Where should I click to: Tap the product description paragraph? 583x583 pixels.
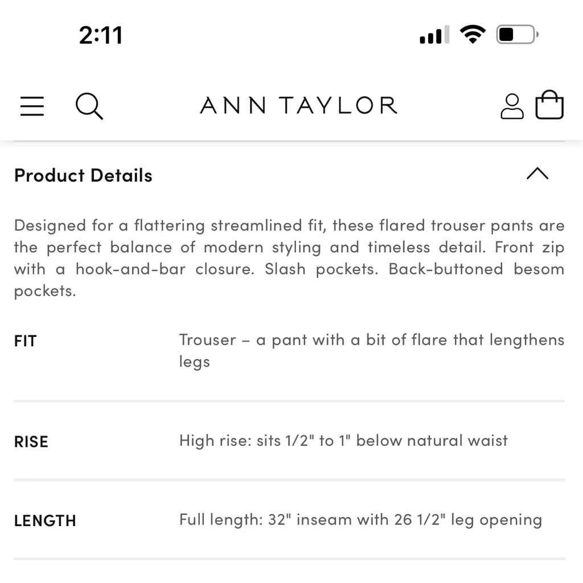click(x=289, y=257)
